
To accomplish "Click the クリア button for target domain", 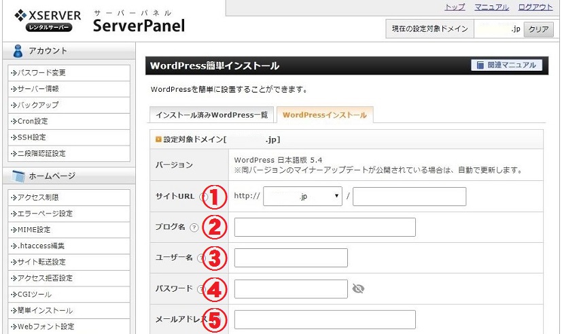I will point(538,29).
